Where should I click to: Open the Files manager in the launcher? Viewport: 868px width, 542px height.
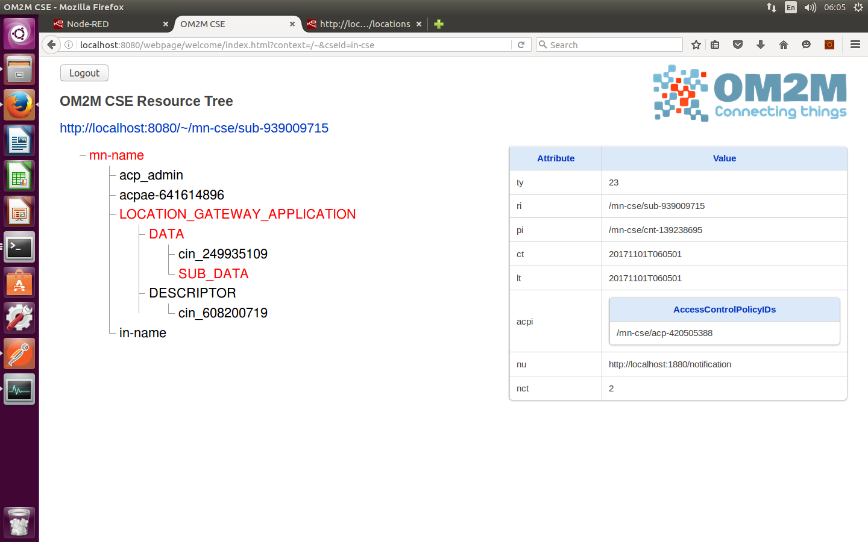pos(19,69)
